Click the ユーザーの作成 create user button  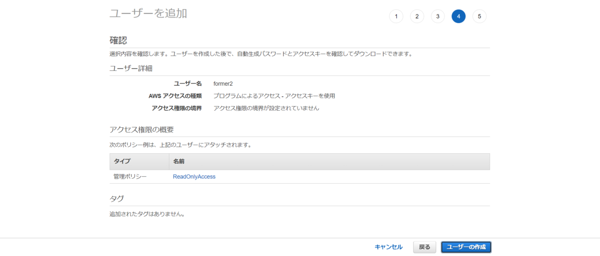click(x=466, y=247)
